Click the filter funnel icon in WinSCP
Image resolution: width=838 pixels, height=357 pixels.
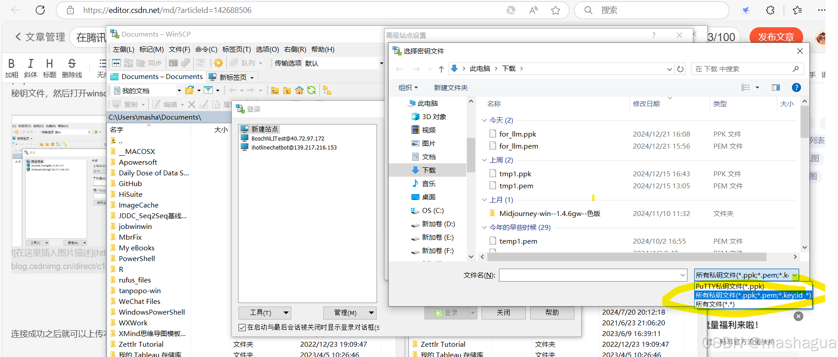click(x=208, y=91)
